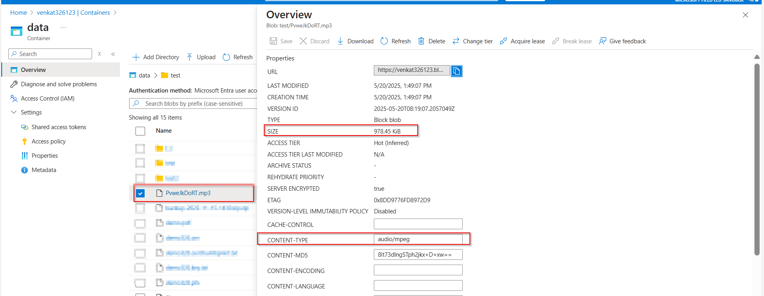This screenshot has width=764, height=296.
Task: Open Overview in the sidebar menu
Action: [61, 70]
